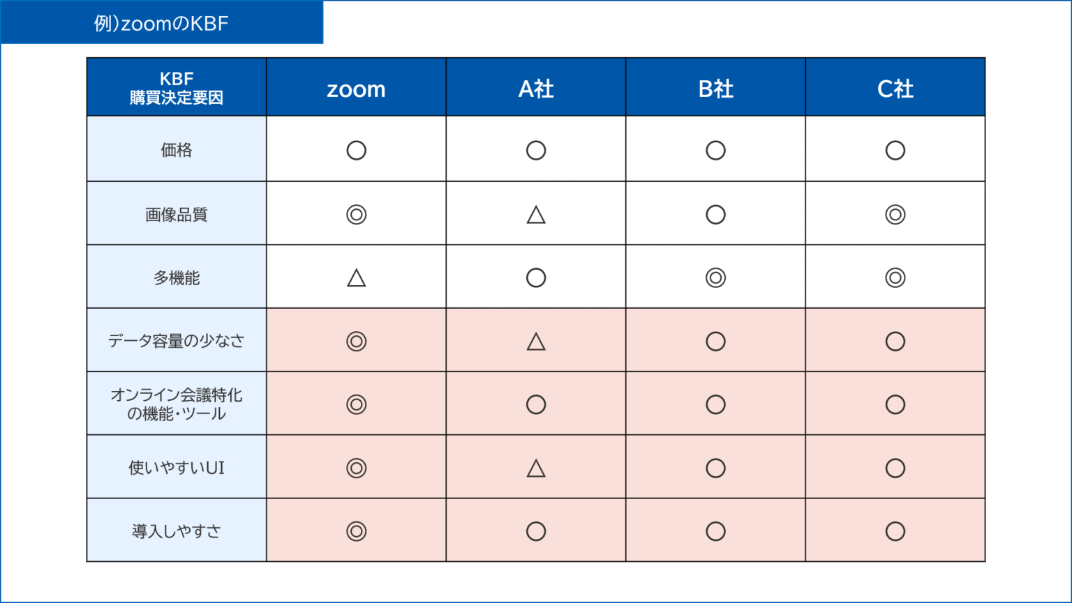Click the triangle in A社's 使いやすいUI cell
This screenshot has height=603, width=1072.
(536, 468)
